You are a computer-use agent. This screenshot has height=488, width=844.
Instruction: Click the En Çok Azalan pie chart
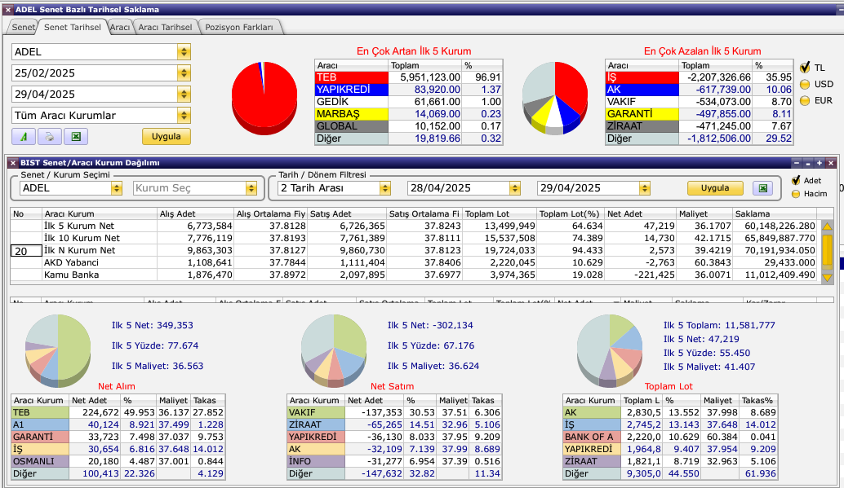tap(555, 97)
